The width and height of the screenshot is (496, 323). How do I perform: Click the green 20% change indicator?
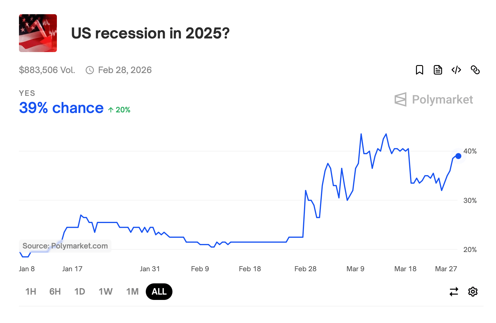[x=119, y=110]
